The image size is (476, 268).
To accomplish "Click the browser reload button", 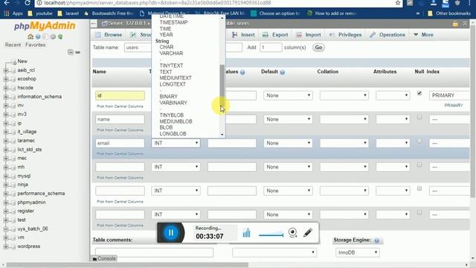I will coord(28,3).
